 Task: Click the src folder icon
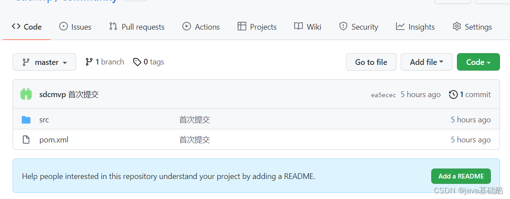26,120
